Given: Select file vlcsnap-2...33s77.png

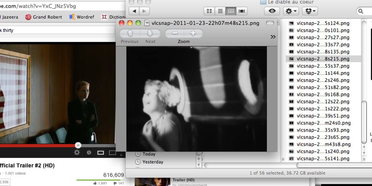Looking at the screenshot, I should [x=323, y=44].
